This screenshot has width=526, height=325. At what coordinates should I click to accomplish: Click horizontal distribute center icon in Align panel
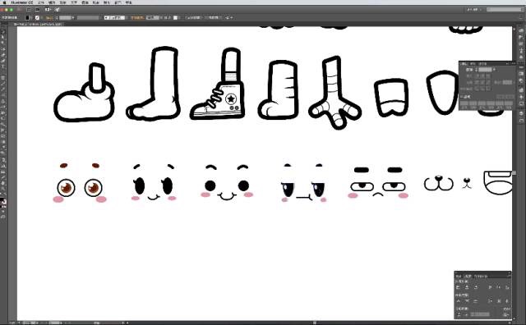pyautogui.click(x=499, y=301)
